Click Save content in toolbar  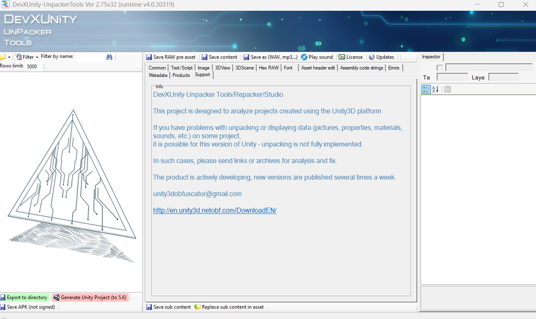pos(219,57)
